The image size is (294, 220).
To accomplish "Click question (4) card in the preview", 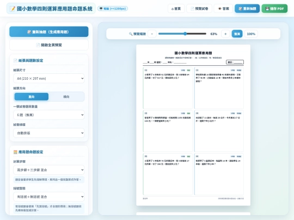I will (x=219, y=131).
